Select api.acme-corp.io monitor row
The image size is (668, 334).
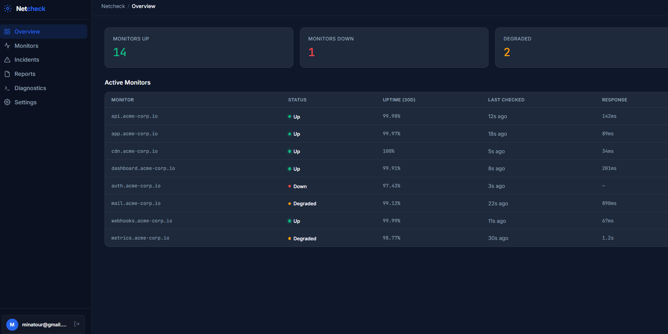click(386, 116)
